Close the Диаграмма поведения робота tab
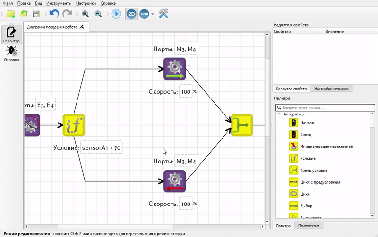Image resolution: width=378 pixels, height=237 pixels. (82, 27)
